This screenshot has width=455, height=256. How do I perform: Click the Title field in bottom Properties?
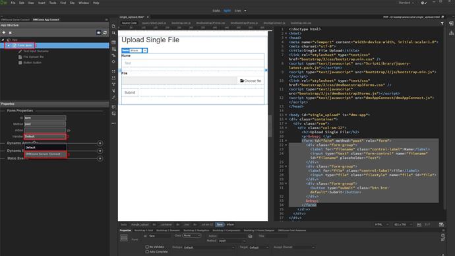276,236
